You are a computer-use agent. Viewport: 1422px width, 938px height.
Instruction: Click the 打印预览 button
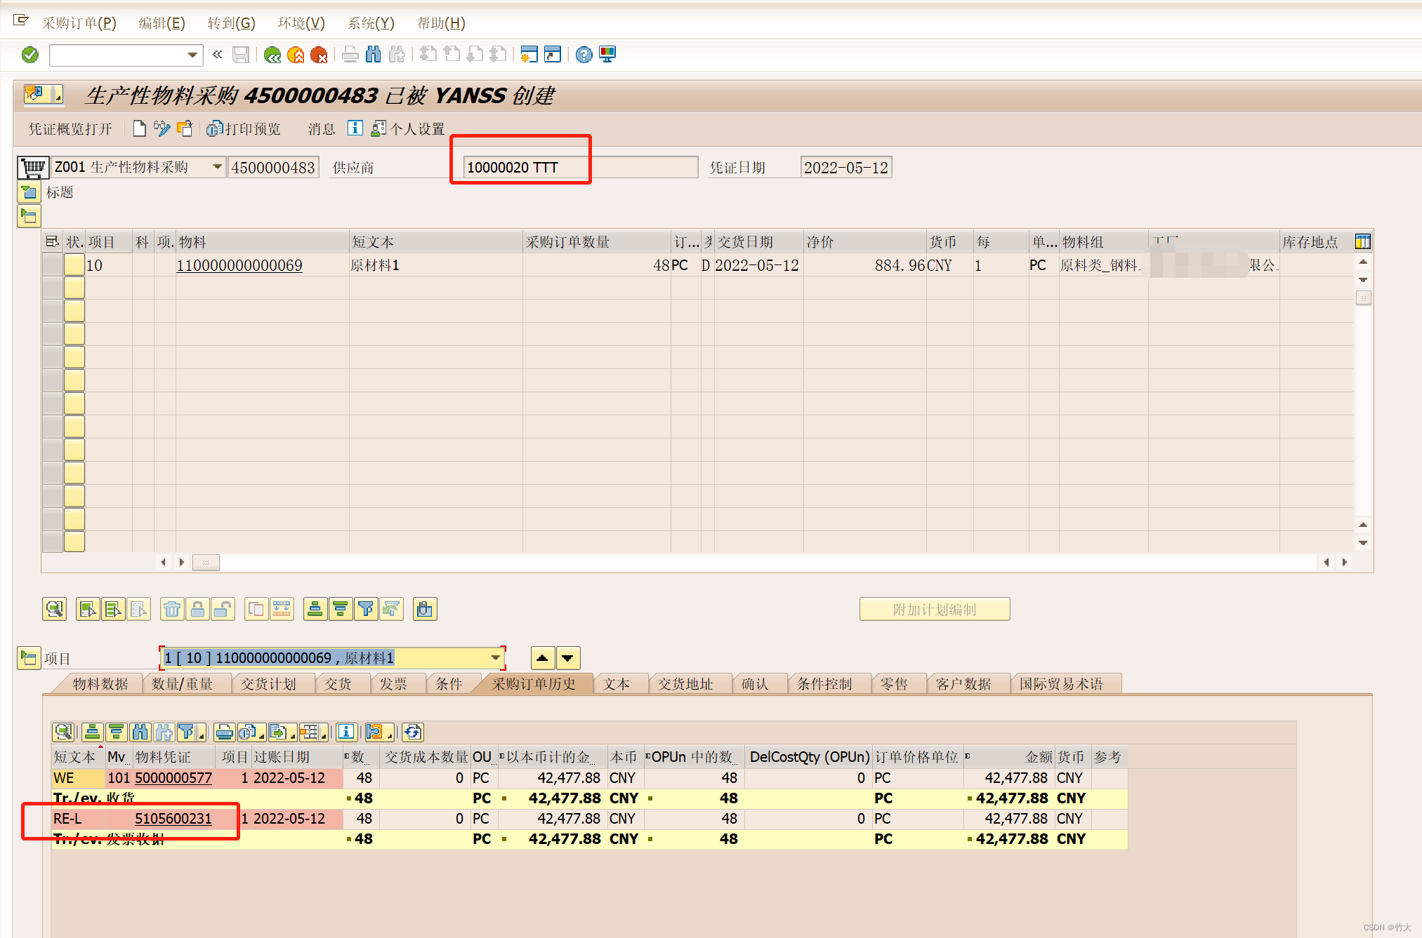click(x=244, y=129)
